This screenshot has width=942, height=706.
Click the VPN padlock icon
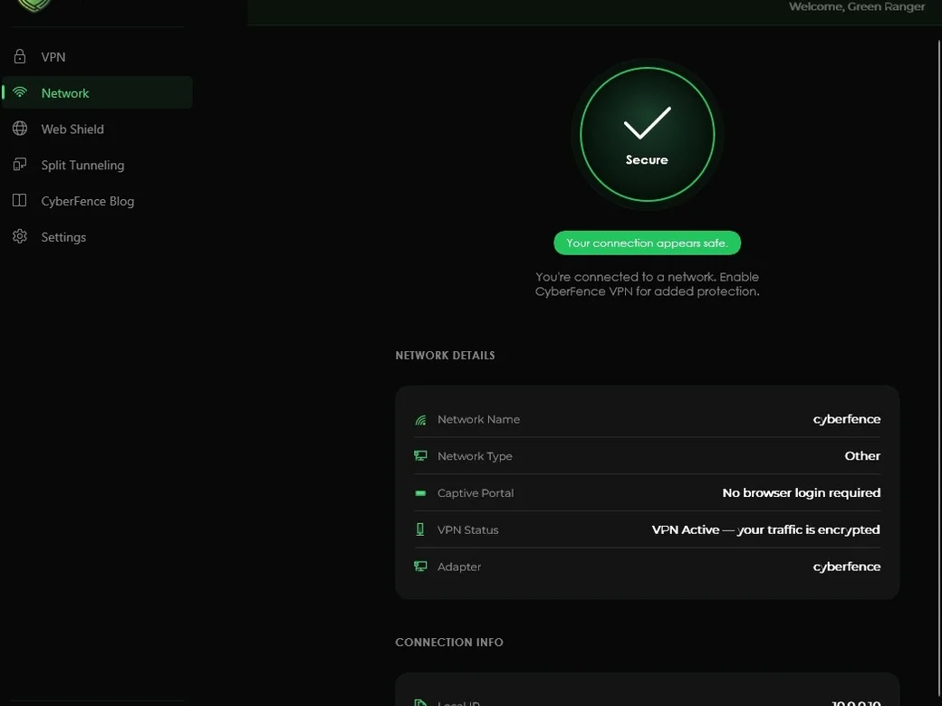(20, 56)
